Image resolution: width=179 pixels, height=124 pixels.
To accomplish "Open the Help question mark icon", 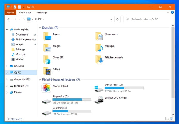I will 172,13.
